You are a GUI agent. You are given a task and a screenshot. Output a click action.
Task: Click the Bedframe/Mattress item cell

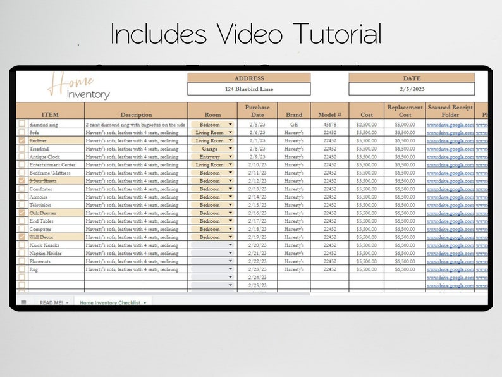pos(56,173)
